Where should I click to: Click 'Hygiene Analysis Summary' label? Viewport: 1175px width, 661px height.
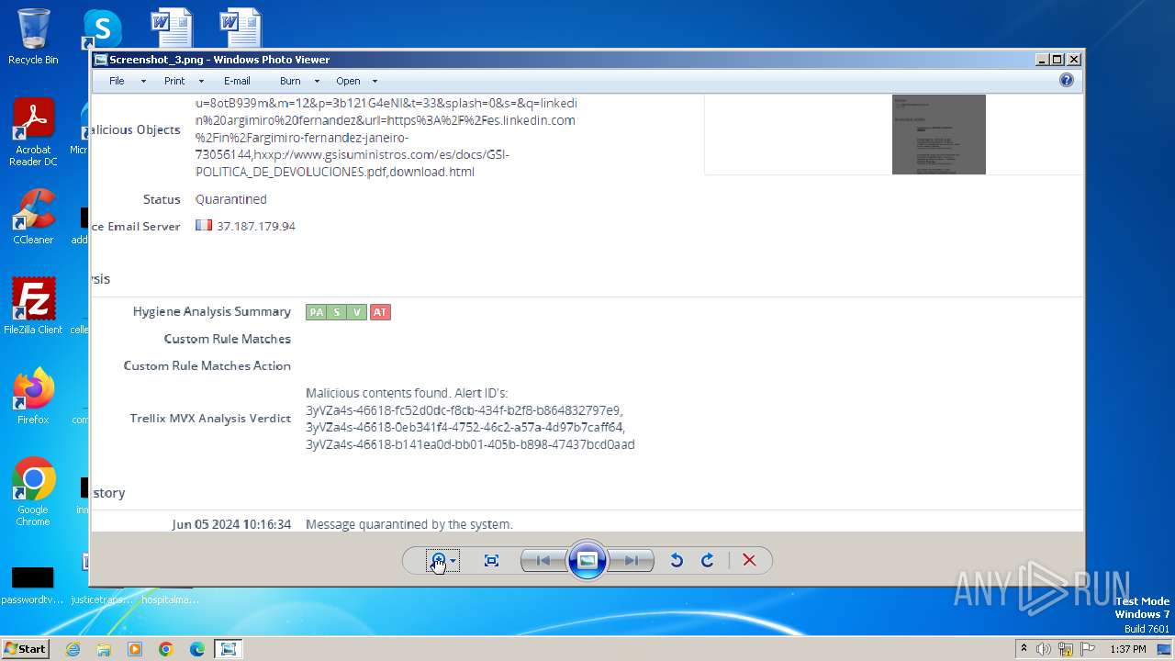[x=211, y=312]
